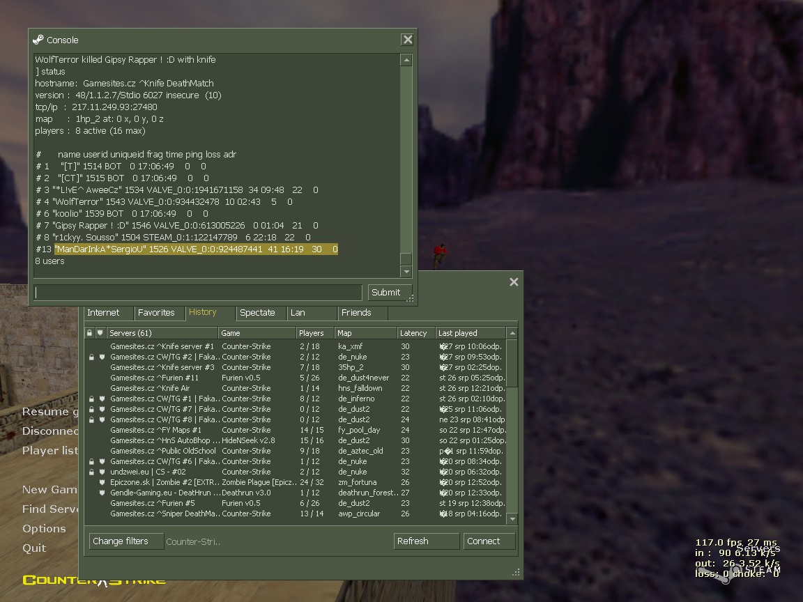The height and width of the screenshot is (602, 803).
Task: Click the shield icon on Gamesites.cz CW/TG #7 row
Action: 102,410
